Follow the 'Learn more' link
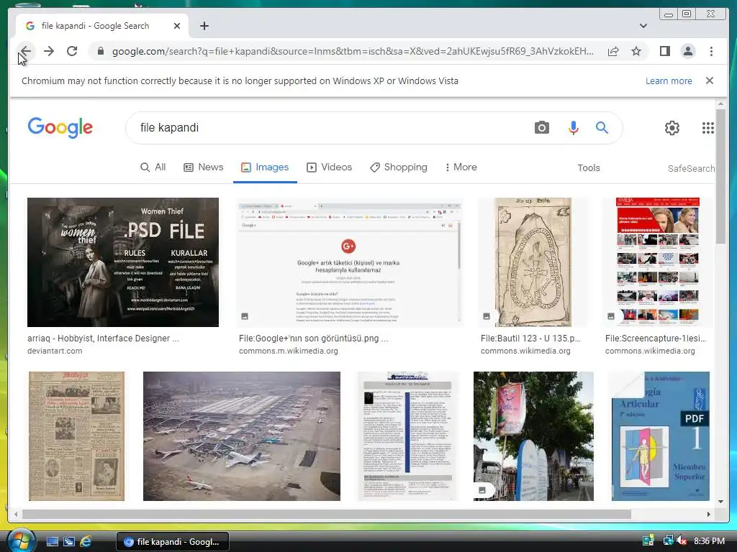This screenshot has height=552, width=737. [x=669, y=80]
